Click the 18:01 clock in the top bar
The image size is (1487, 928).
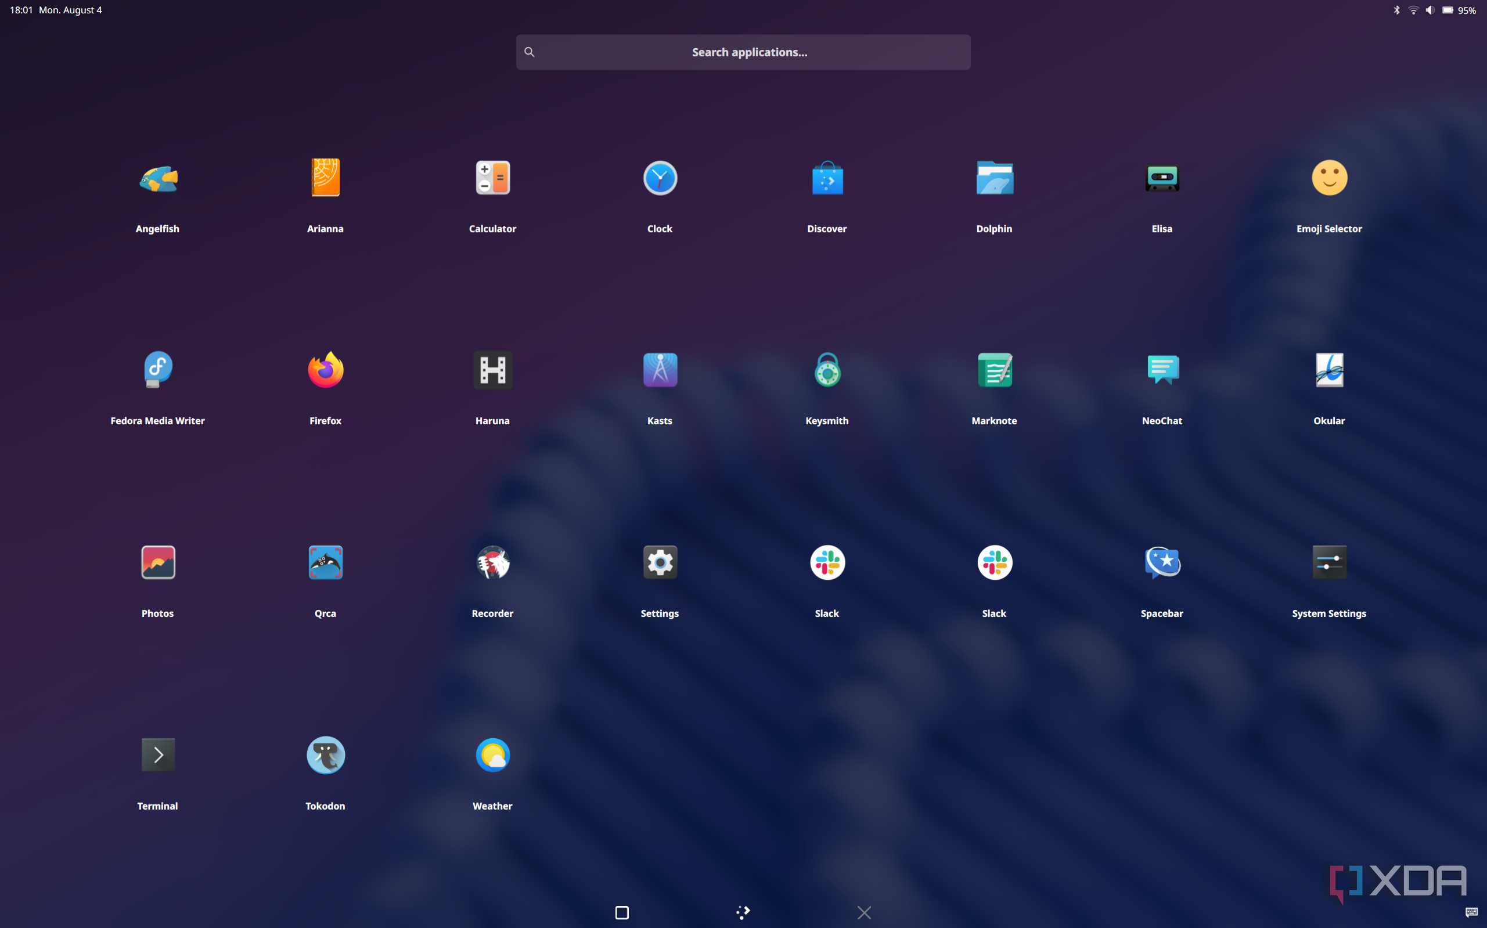coord(21,10)
